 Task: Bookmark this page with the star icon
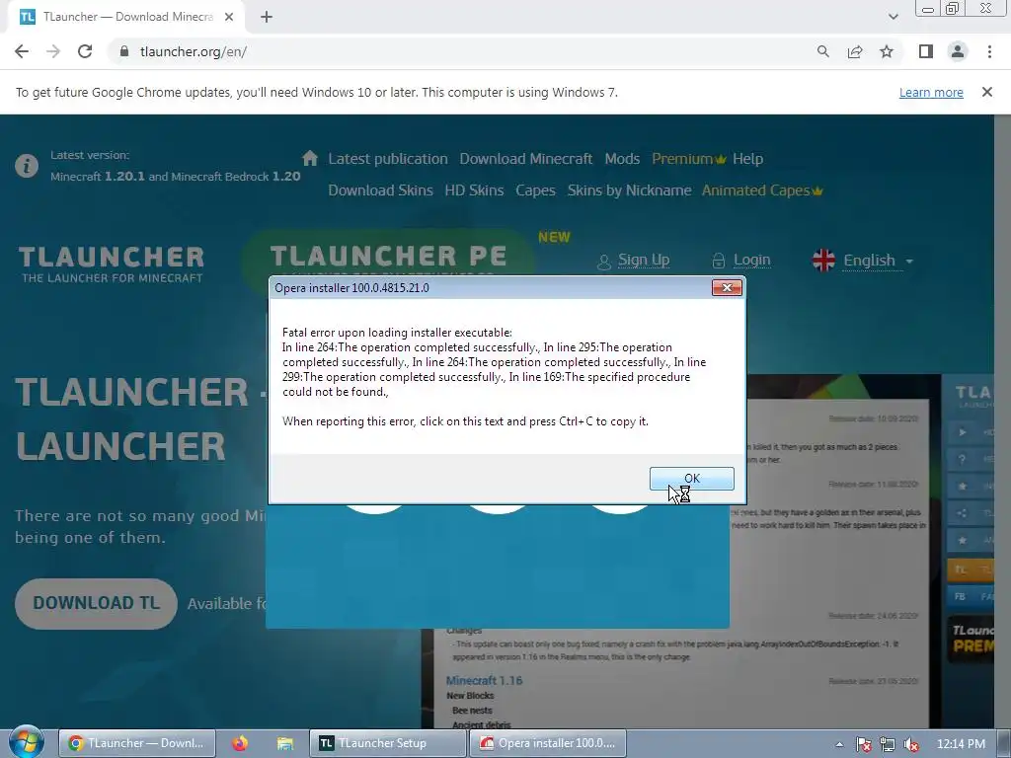pos(887,51)
